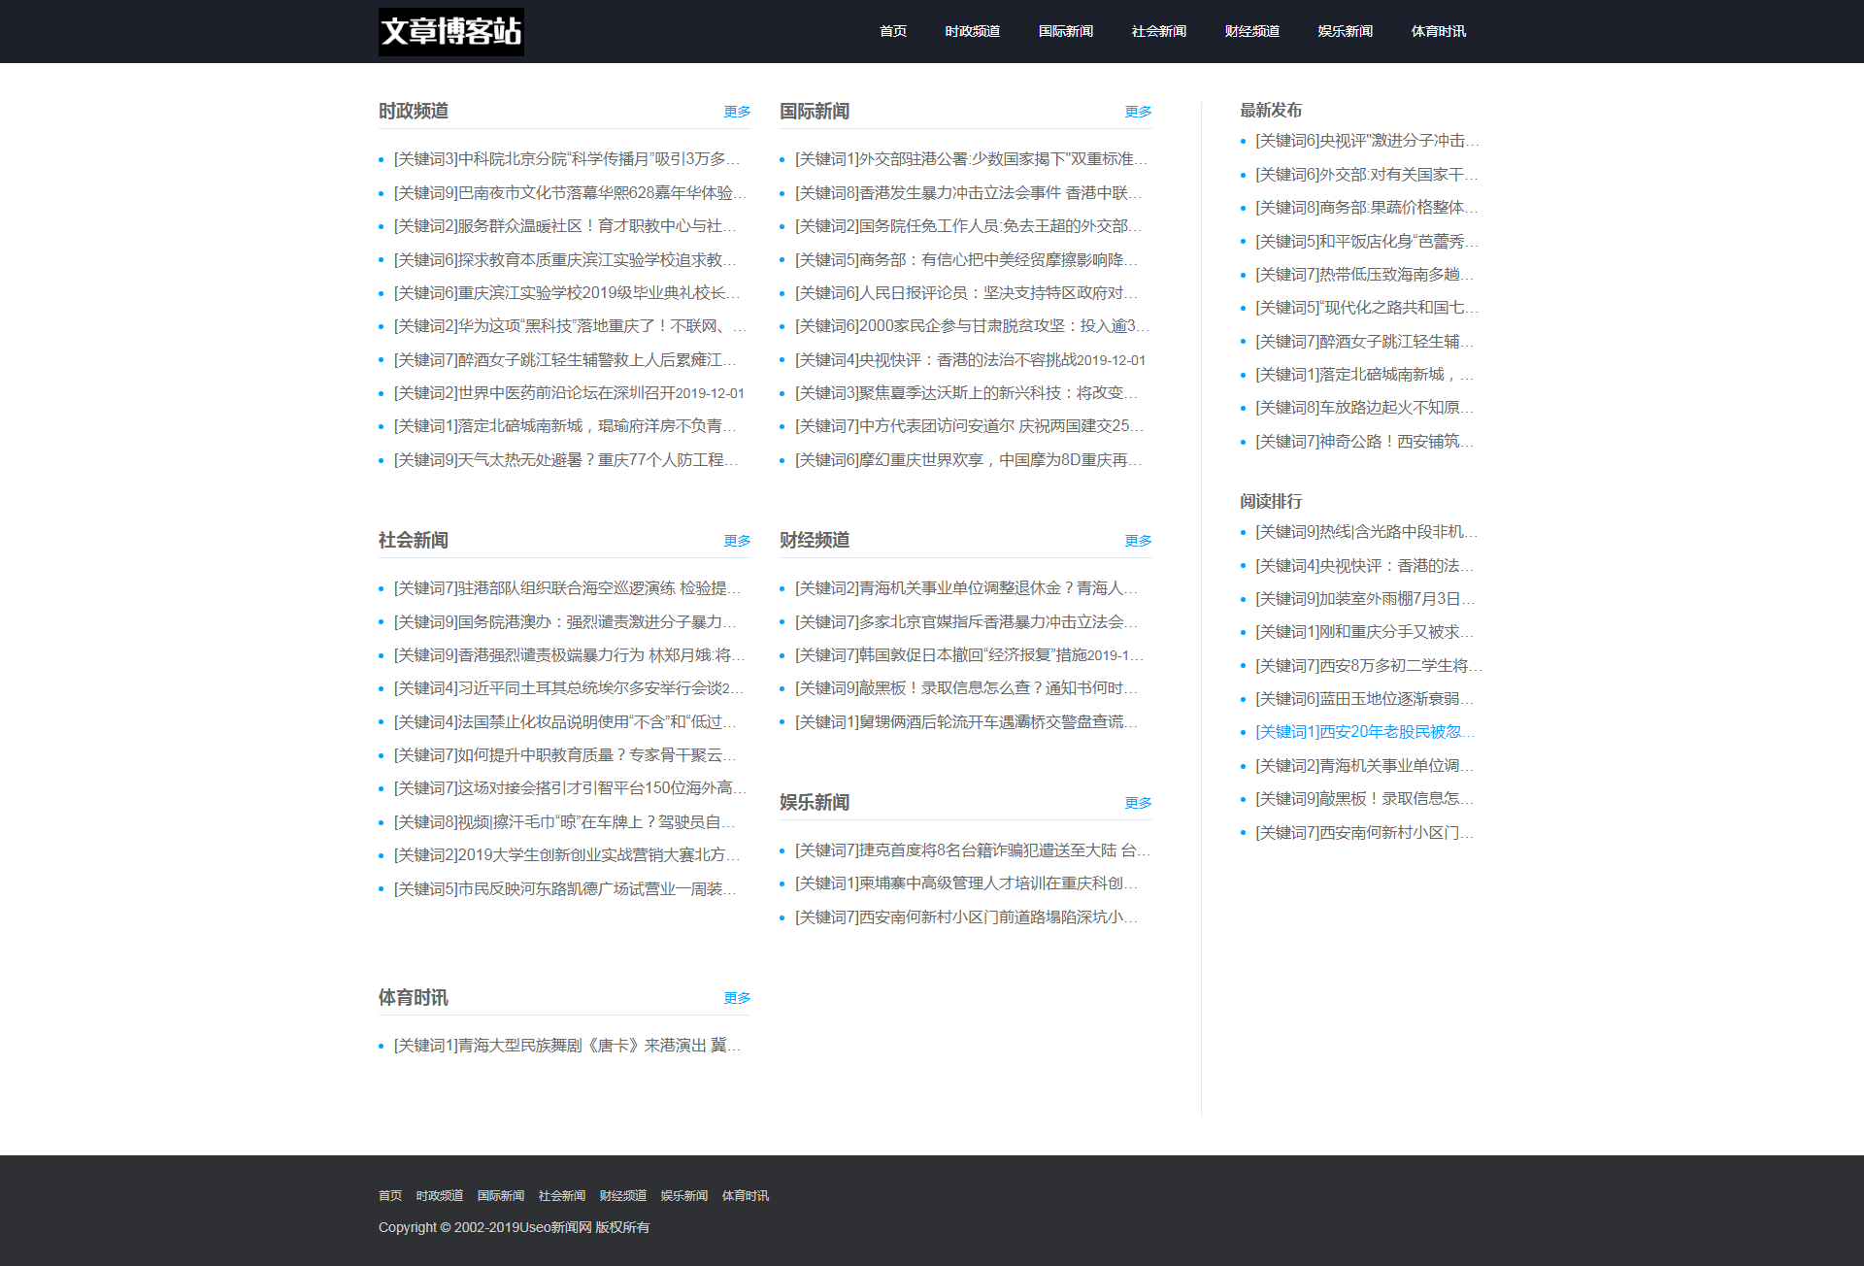Open article 视频|擦汗毛巾"晾"在车牌上
Image resolution: width=1864 pixels, height=1266 pixels.
(x=565, y=822)
